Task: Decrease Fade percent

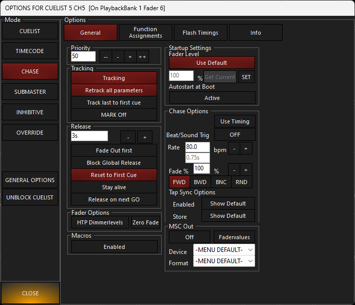Action: pos(234,170)
